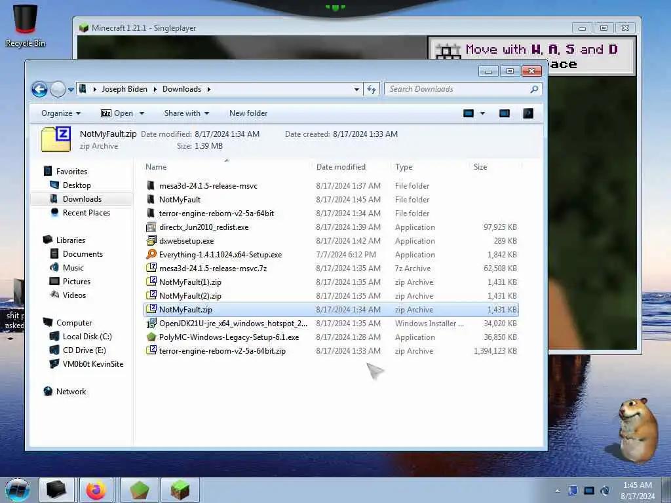Select NotMyFault(2).zip archive icon
671x503 pixels.
[151, 295]
